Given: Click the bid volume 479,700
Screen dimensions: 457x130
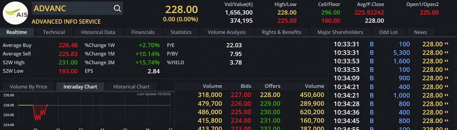Looking at the screenshot, I should coord(210,103).
